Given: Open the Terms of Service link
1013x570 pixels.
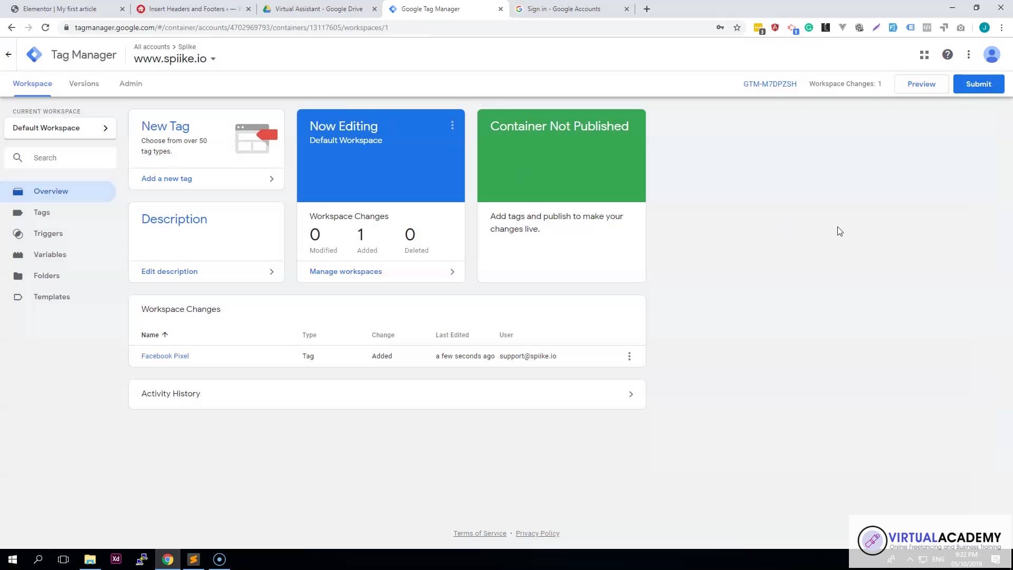Looking at the screenshot, I should coord(480,534).
